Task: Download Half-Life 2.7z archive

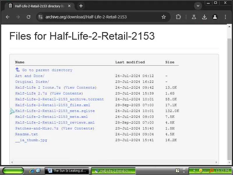Action: click(31, 93)
